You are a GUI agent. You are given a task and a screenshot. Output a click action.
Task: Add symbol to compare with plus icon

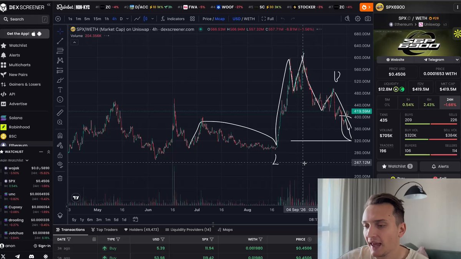coord(58,19)
